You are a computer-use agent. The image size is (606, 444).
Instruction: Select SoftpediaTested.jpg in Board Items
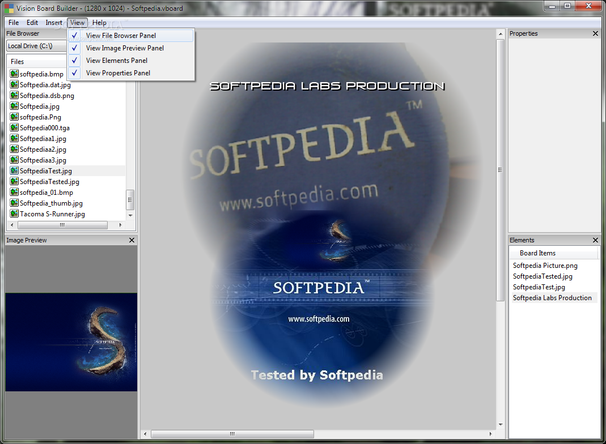543,276
